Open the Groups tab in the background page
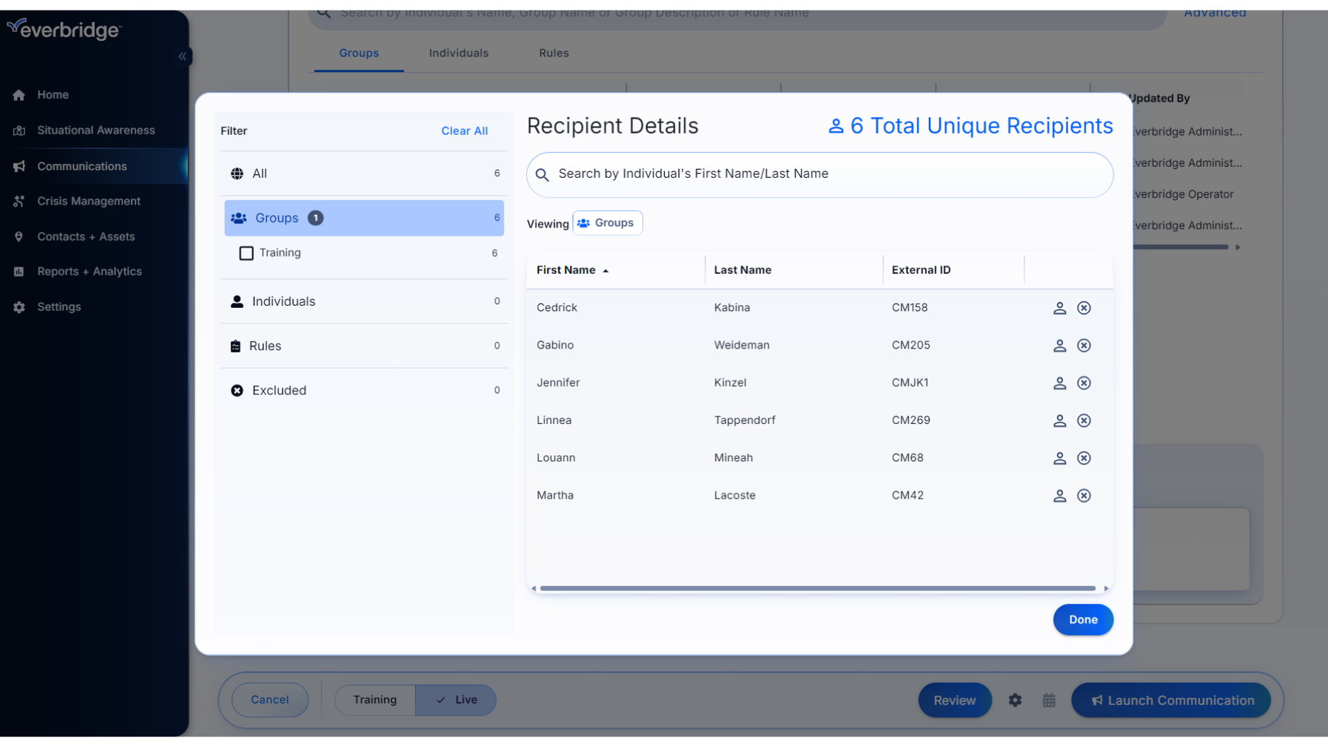This screenshot has height=747, width=1328. click(358, 53)
